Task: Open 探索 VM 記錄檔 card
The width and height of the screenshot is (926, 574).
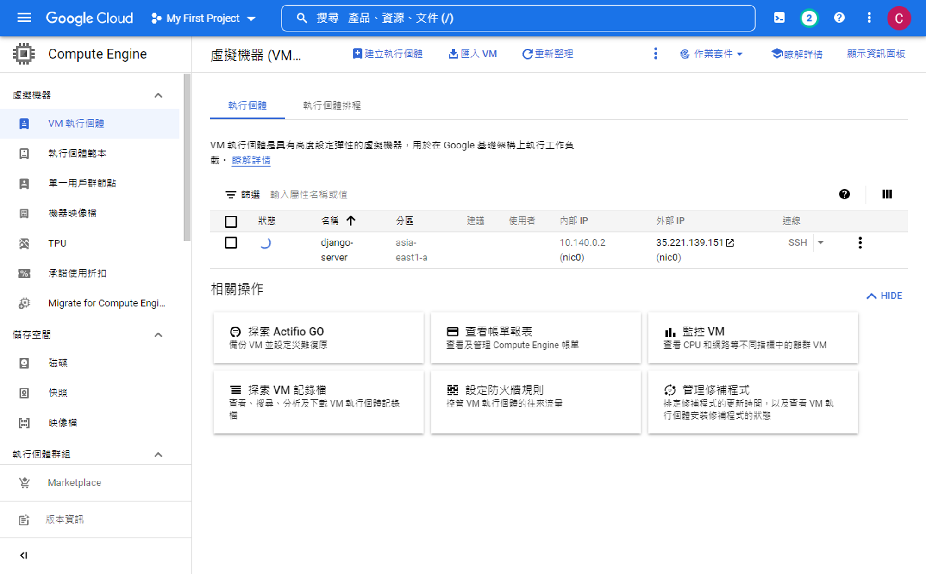Action: click(318, 402)
